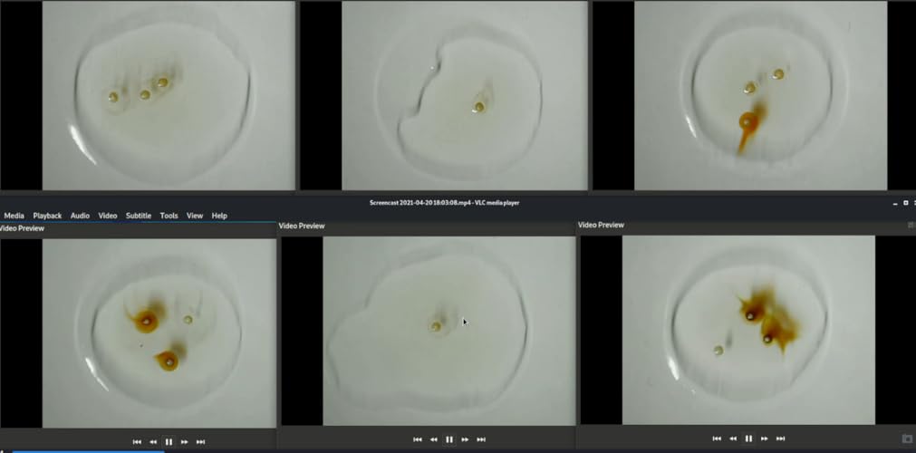This screenshot has width=916, height=453.
Task: Pause the left video preview
Action: (x=169, y=442)
